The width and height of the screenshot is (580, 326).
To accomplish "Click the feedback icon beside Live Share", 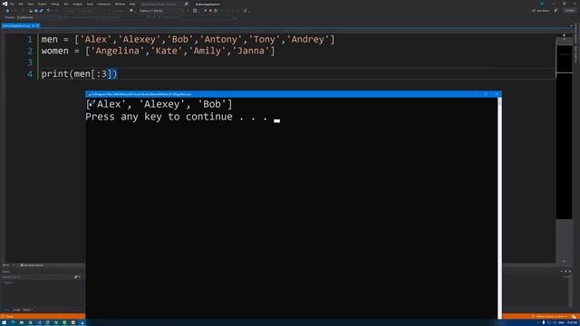I will pyautogui.click(x=556, y=11).
